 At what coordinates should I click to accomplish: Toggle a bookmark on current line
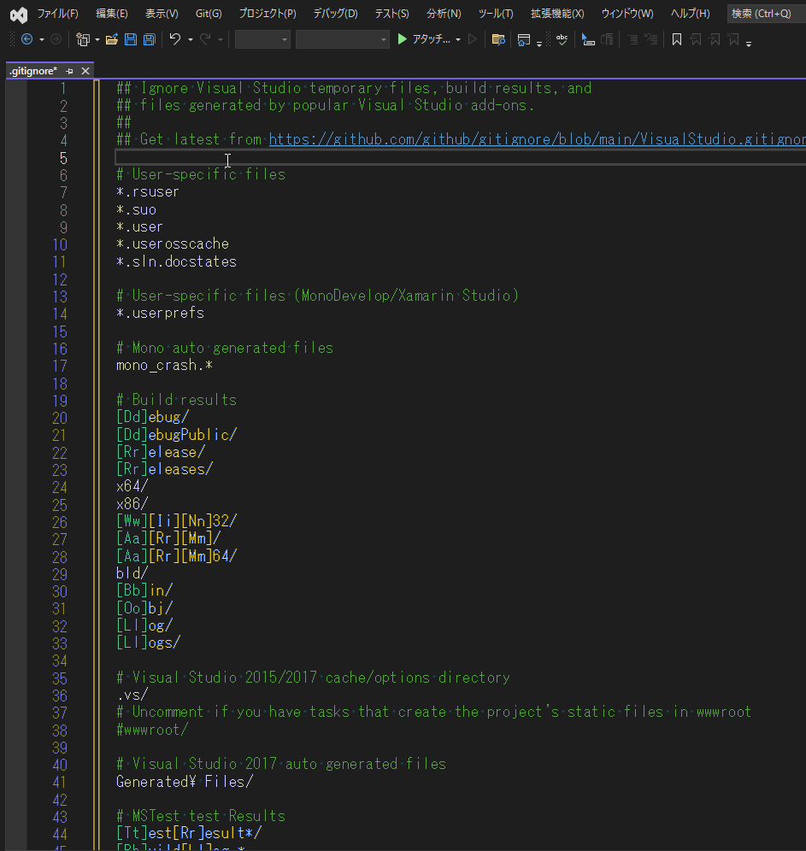pos(677,39)
